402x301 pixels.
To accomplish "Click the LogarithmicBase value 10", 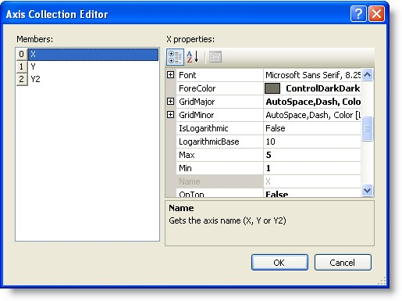I will 312,142.
